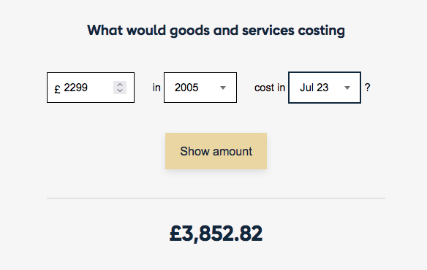Open the Jul 23 target date dropdown
Viewport: 427px width, 270px height.
325,88
